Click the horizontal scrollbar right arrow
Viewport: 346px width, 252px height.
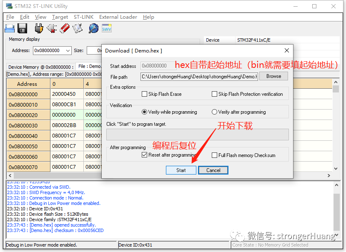(x=329, y=175)
